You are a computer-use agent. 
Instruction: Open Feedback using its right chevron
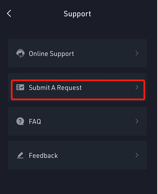point(137,155)
